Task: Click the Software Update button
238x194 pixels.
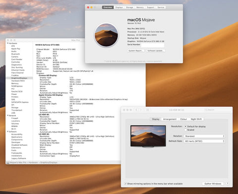Action: [x=156, y=51]
